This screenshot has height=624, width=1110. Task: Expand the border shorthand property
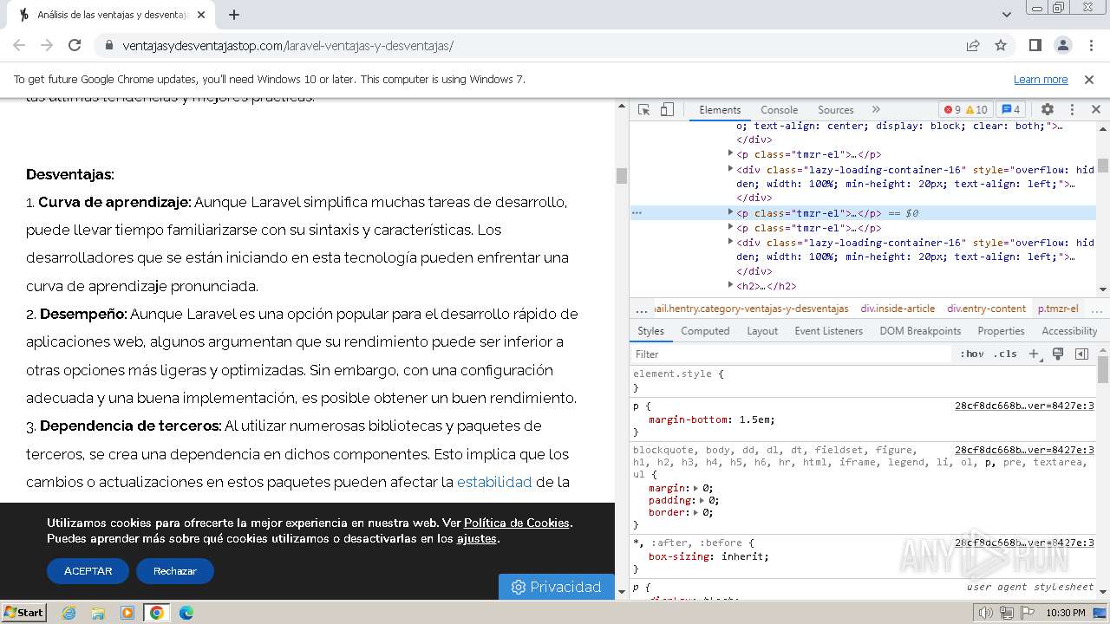(697, 512)
